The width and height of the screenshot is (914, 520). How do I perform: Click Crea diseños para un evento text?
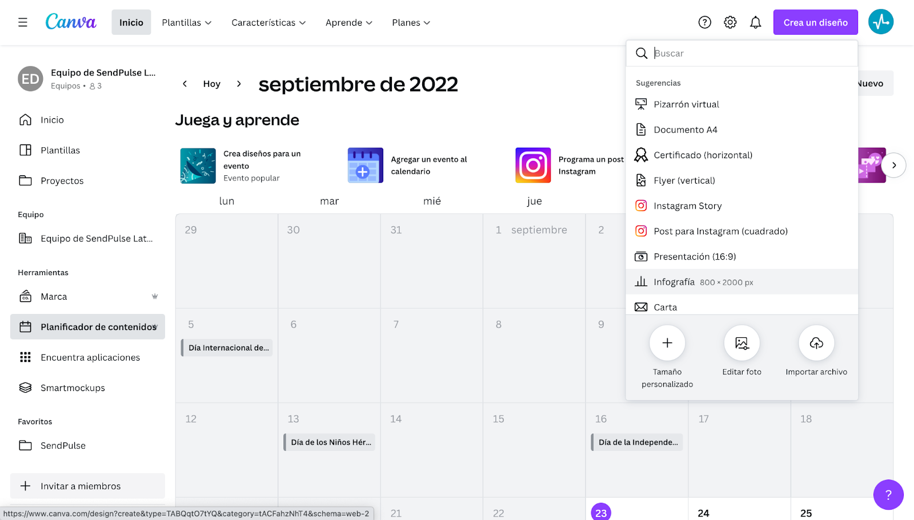pos(262,160)
